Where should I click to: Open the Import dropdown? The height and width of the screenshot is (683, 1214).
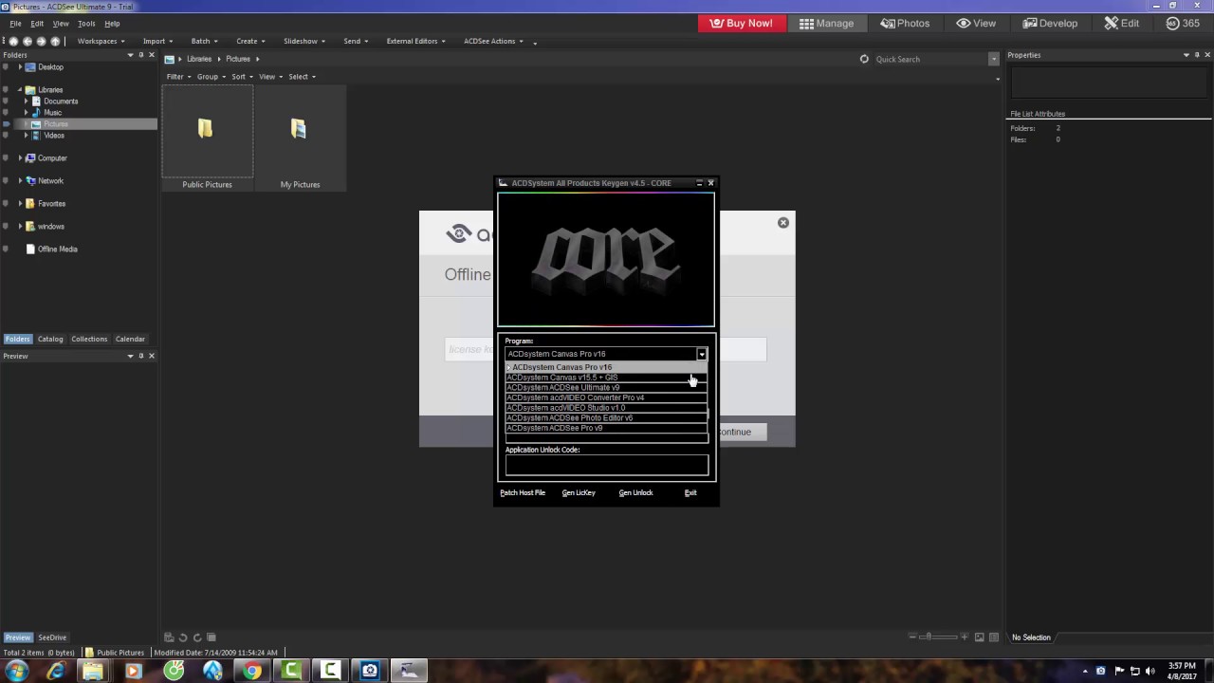(157, 41)
